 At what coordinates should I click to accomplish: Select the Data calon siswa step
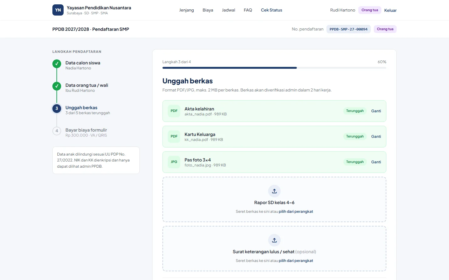pyautogui.click(x=83, y=65)
